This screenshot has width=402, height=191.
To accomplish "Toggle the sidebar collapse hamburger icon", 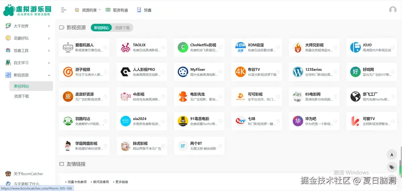I will point(64,10).
